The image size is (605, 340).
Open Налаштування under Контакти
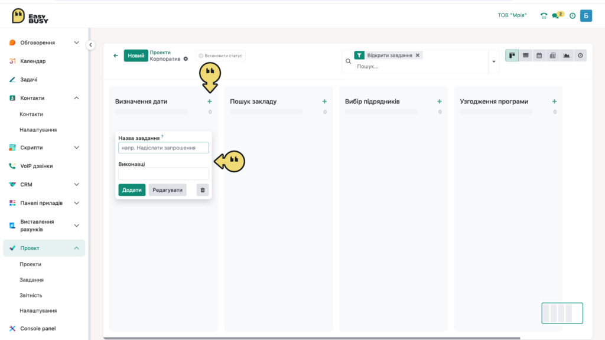(x=38, y=129)
